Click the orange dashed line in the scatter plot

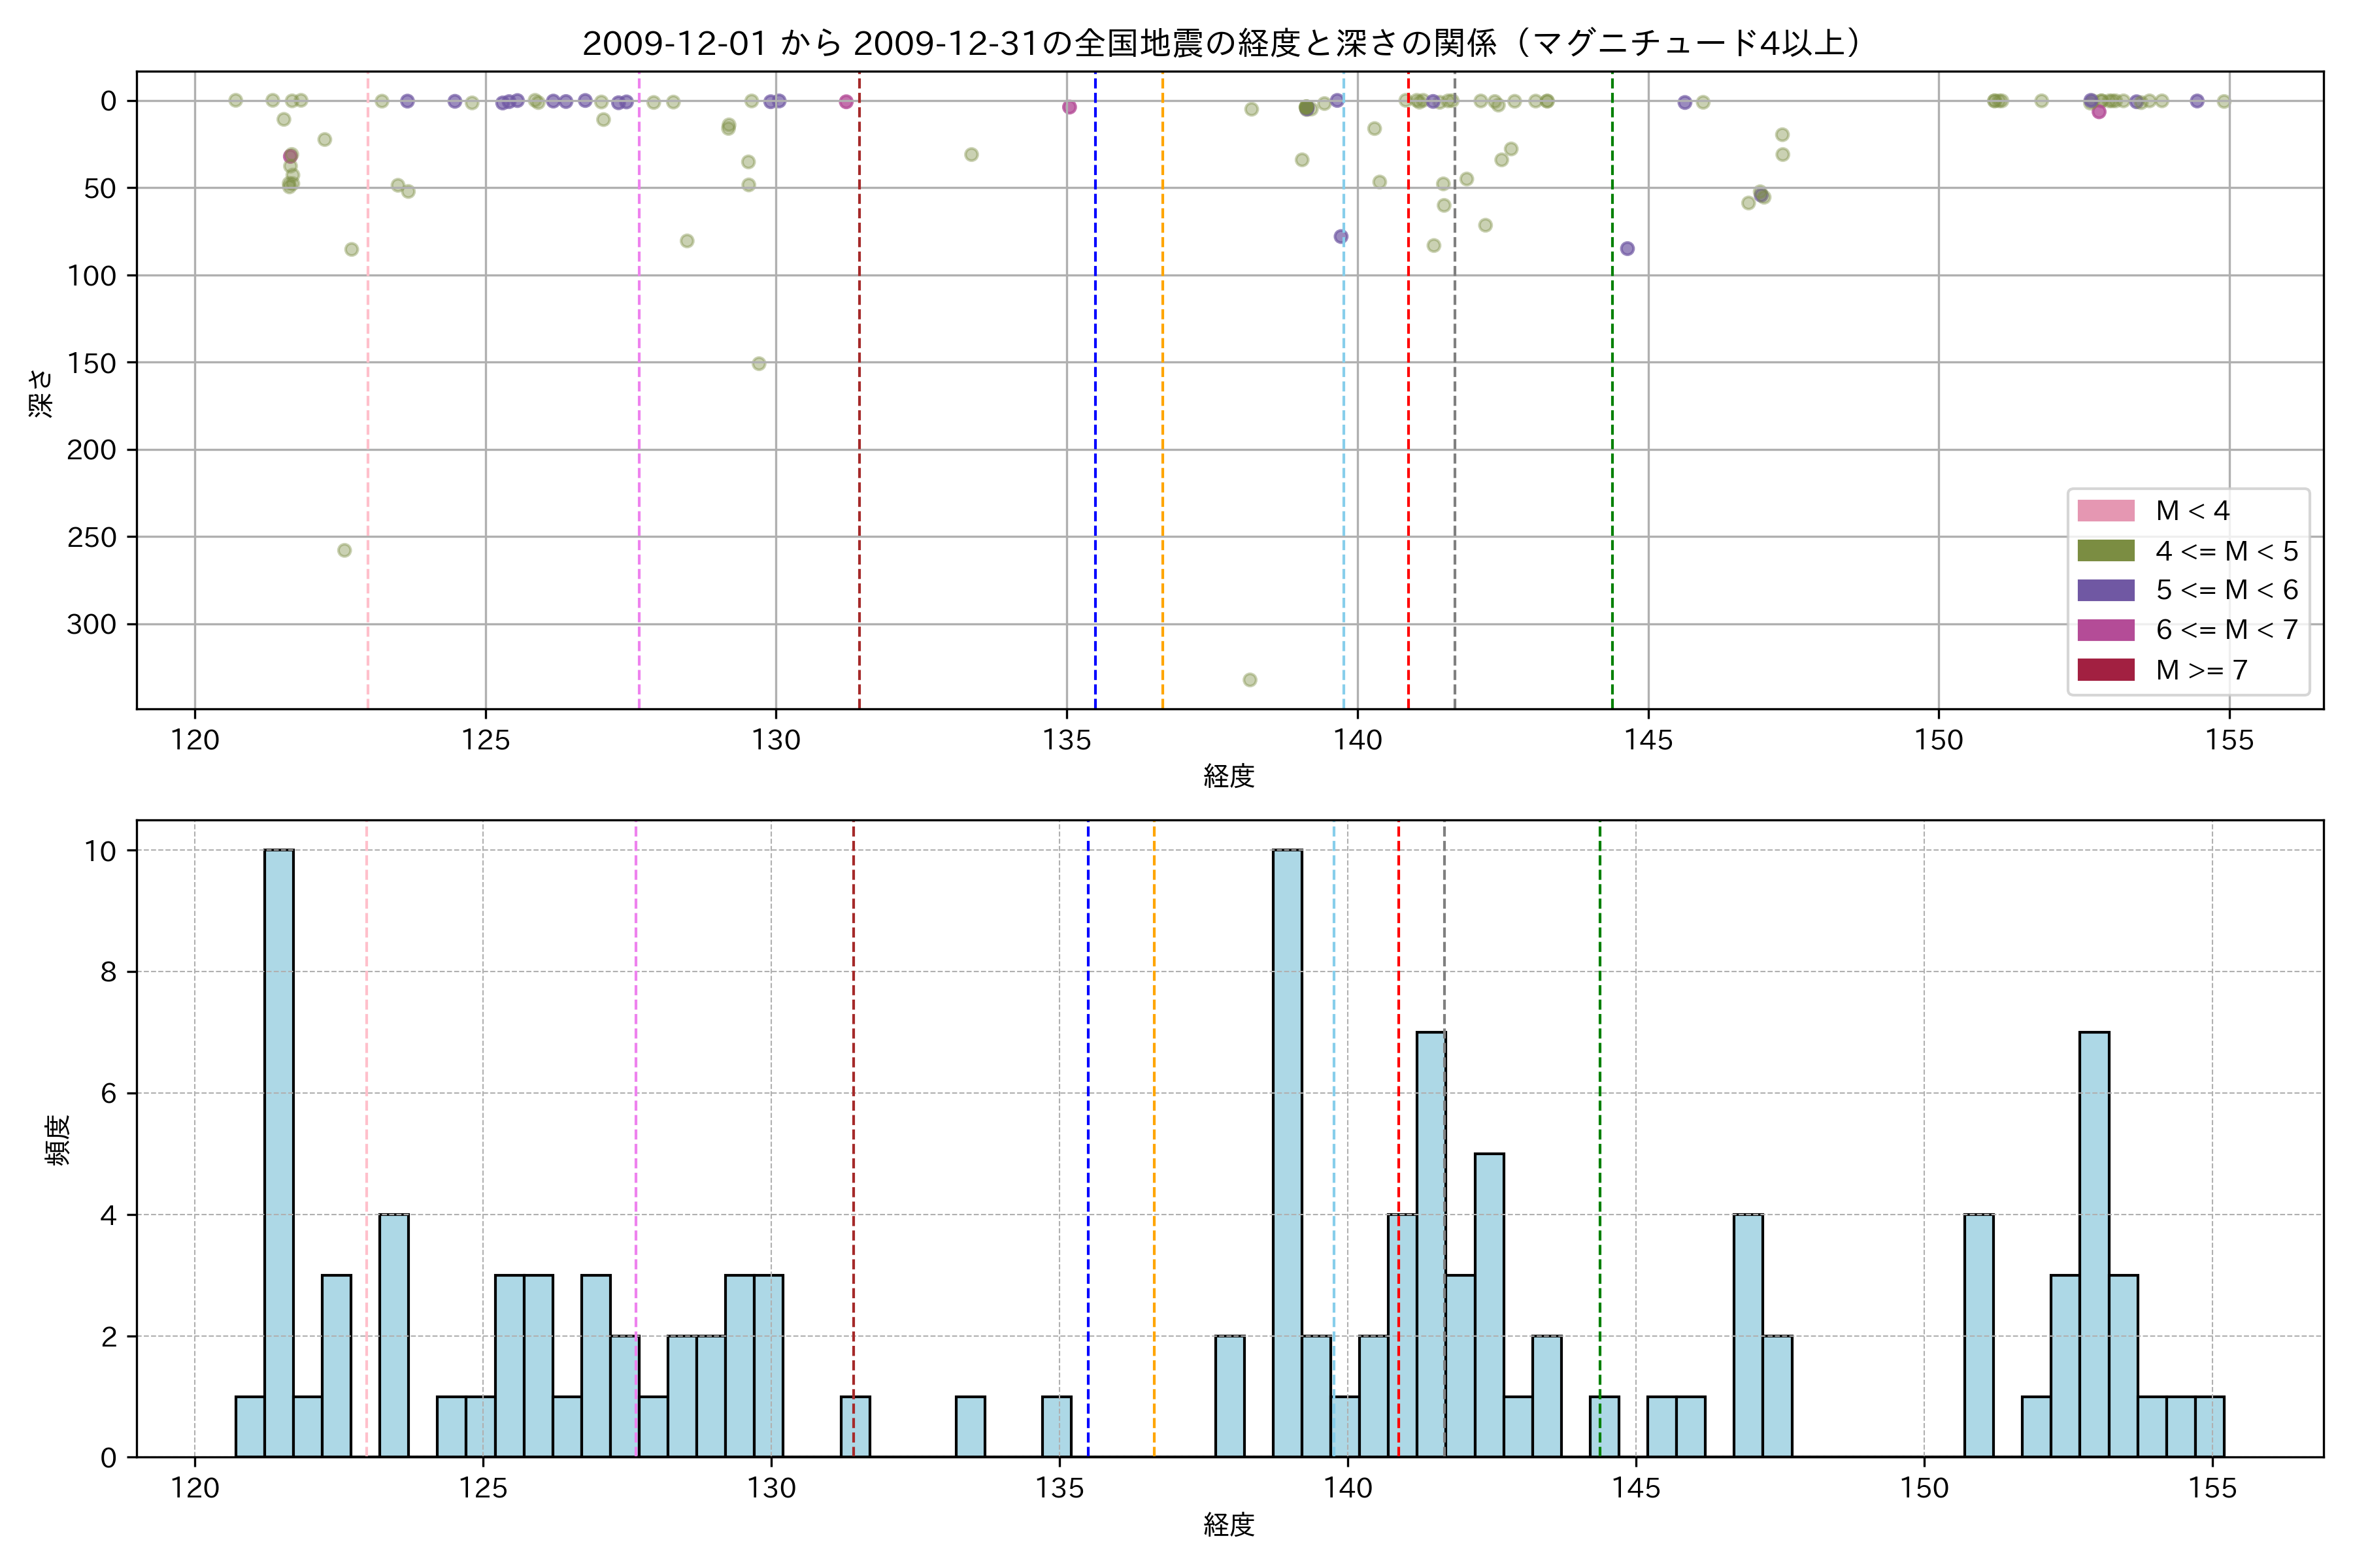pos(1163,400)
